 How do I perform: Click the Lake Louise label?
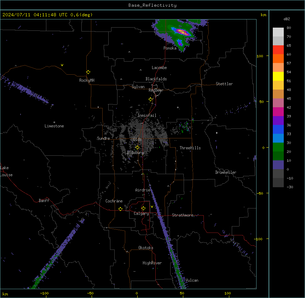click(x=6, y=171)
